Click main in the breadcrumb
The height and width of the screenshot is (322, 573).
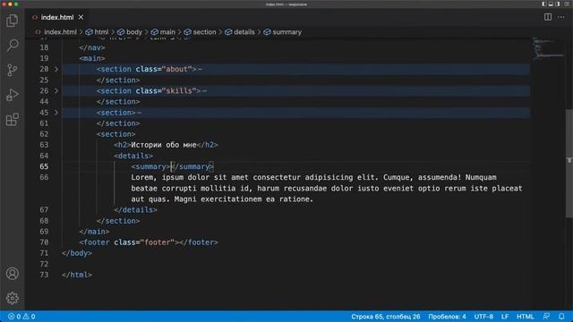(x=167, y=32)
